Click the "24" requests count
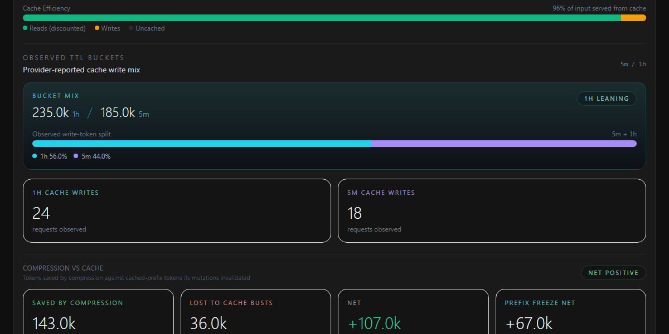The width and height of the screenshot is (669, 334). pos(41,213)
